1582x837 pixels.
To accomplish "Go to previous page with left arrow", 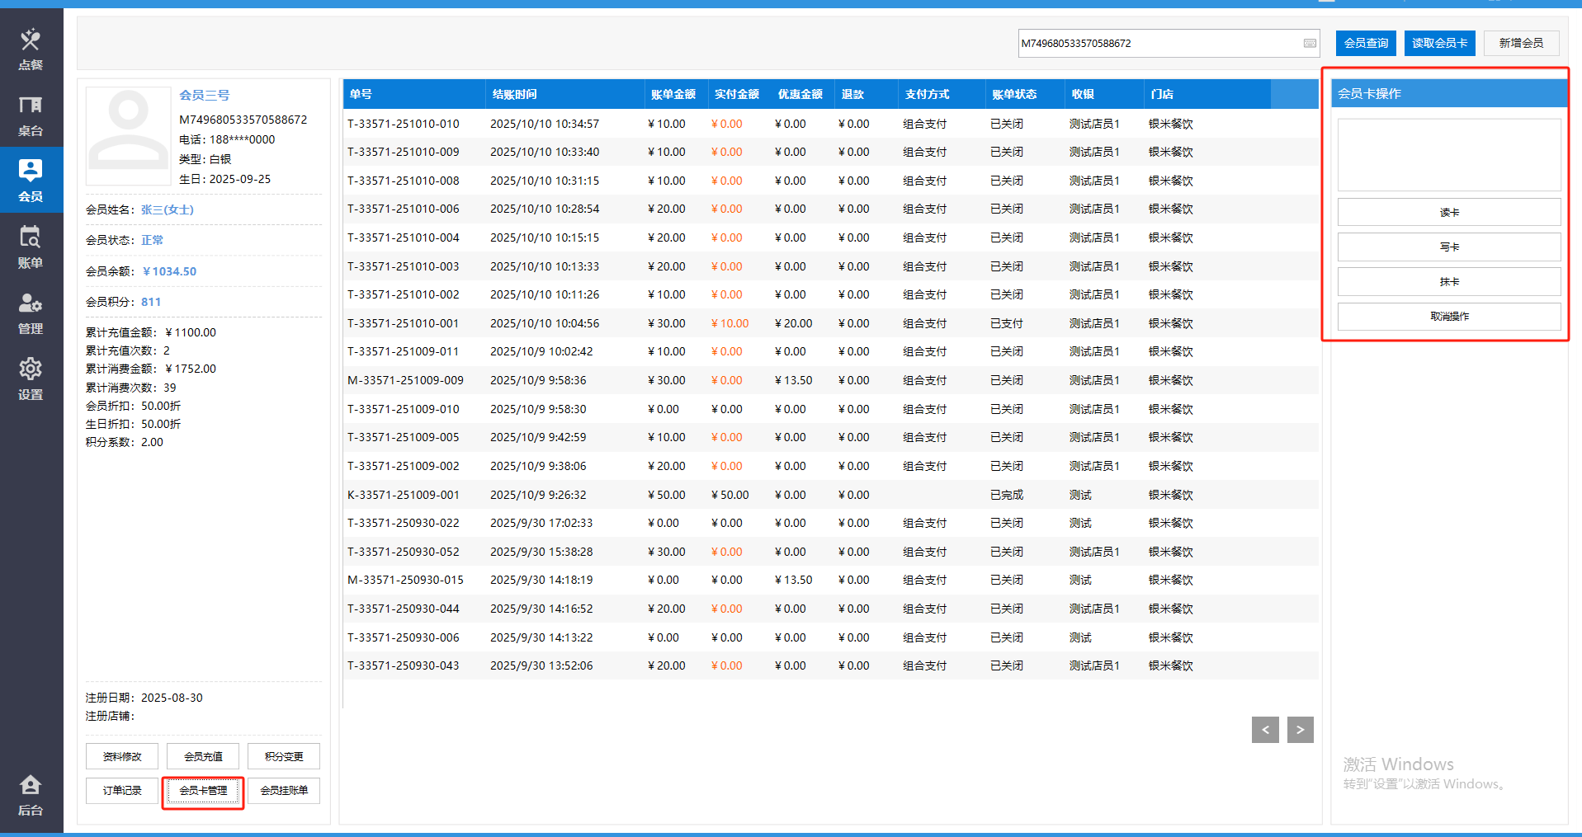I will [x=1264, y=730].
